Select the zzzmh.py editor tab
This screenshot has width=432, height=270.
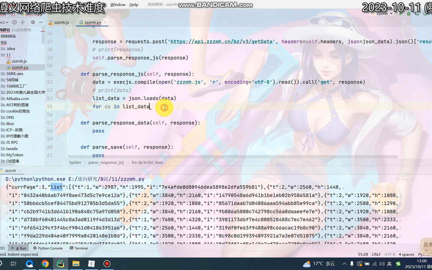(x=93, y=22)
